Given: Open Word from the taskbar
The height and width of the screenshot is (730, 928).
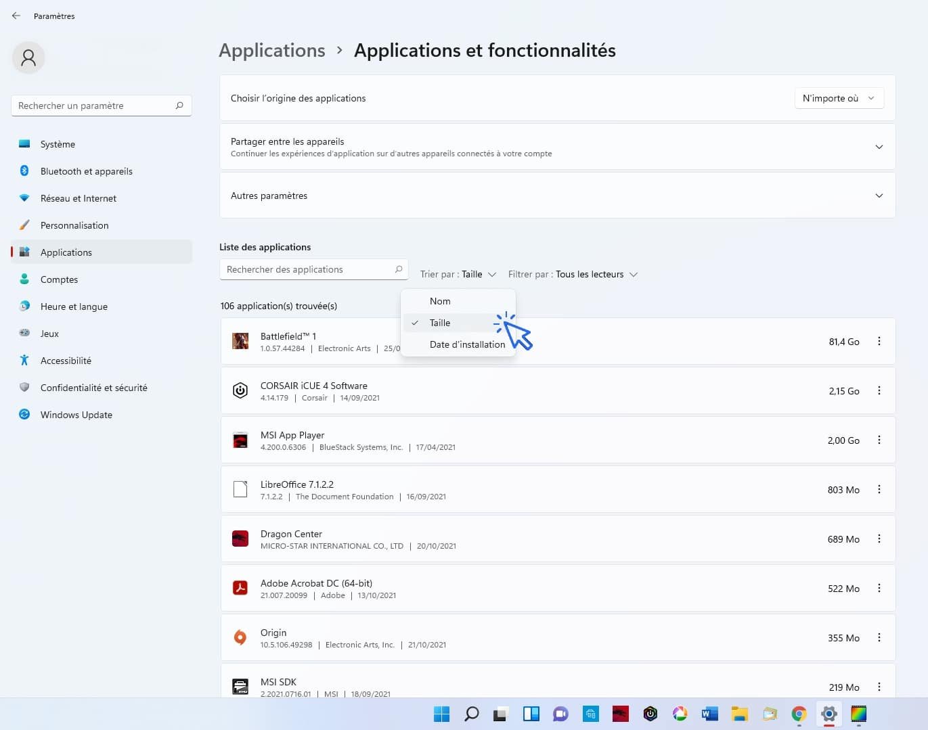Looking at the screenshot, I should tap(710, 714).
